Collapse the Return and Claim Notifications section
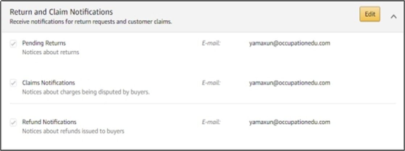The width and height of the screenshot is (405, 151). [393, 16]
